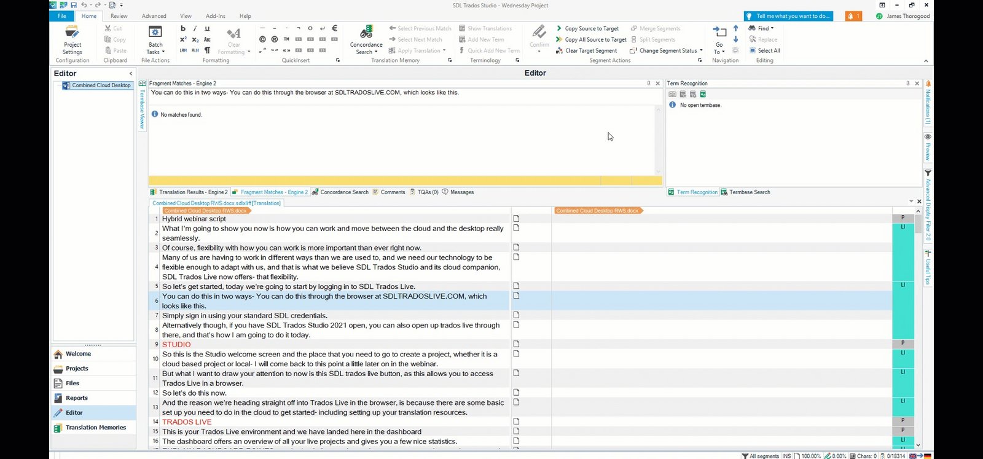Screen dimensions: 983x459
Task: Toggle show formatting marks pilcrow
Action: [x=207, y=50]
